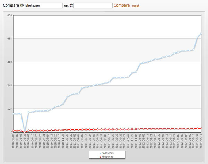Viewport: 208px width, 164px height.
Task: Click the 2010-06-23 date label
Action: point(25,141)
